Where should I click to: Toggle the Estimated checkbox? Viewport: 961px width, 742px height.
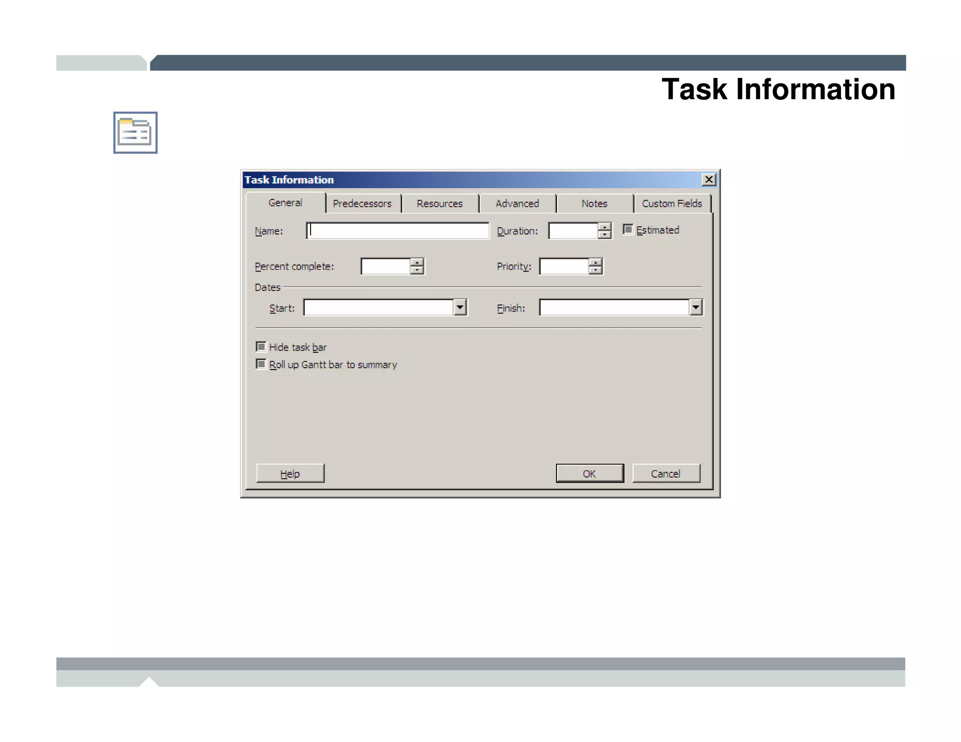[x=628, y=229]
